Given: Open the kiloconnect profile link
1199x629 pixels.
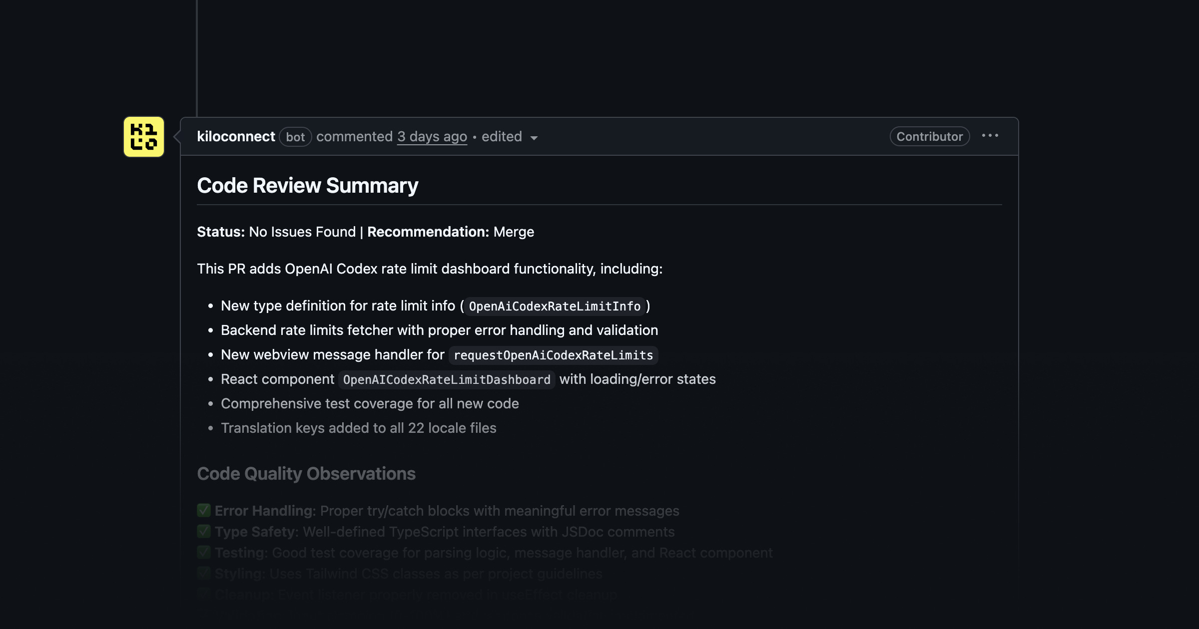Looking at the screenshot, I should [x=236, y=136].
